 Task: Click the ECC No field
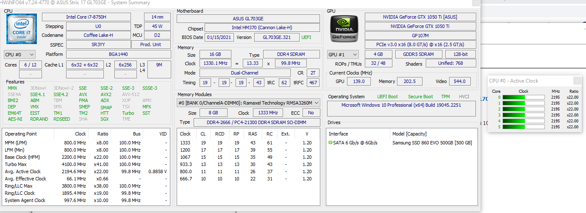click(311, 113)
